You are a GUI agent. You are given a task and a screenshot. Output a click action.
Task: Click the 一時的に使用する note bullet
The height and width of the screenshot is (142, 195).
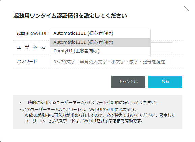[88, 103]
